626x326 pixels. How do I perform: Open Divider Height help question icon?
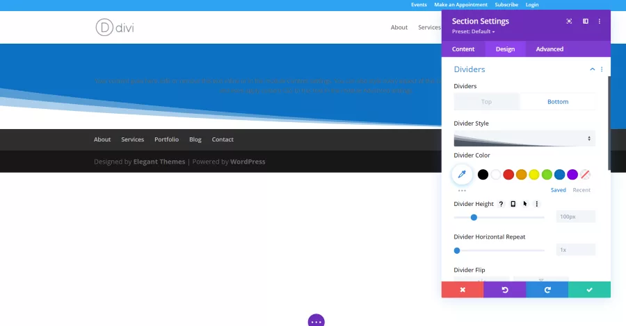(501, 204)
